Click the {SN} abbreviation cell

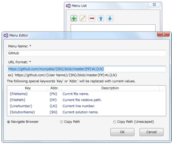pyautogui.click(x=53, y=112)
